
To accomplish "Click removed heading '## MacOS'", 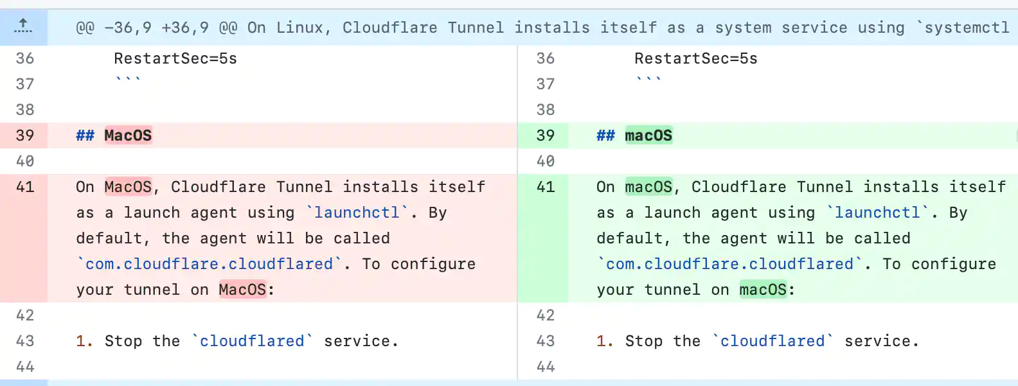I will coord(114,136).
